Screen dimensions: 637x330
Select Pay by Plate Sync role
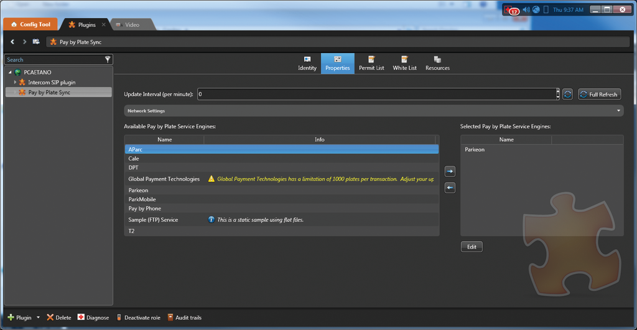click(58, 92)
